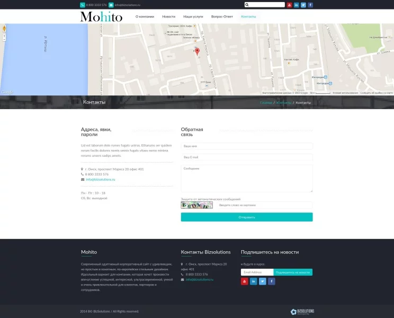This screenshot has width=394, height=318.
Task: Open the "Наши услуги" menu item
Action: [193, 16]
